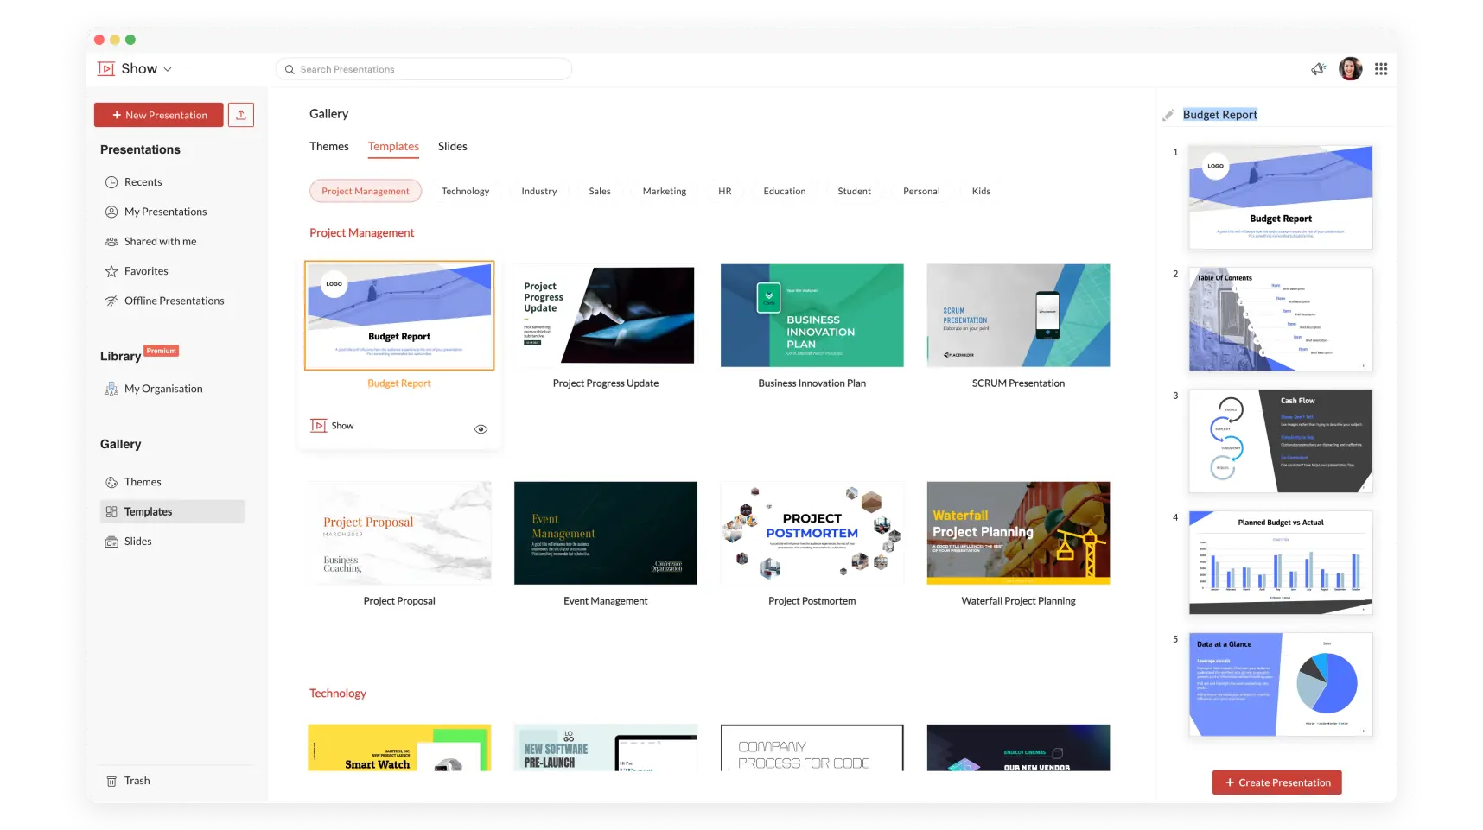Expand My Organisation under Library
The width and height of the screenshot is (1483, 830).
(162, 388)
